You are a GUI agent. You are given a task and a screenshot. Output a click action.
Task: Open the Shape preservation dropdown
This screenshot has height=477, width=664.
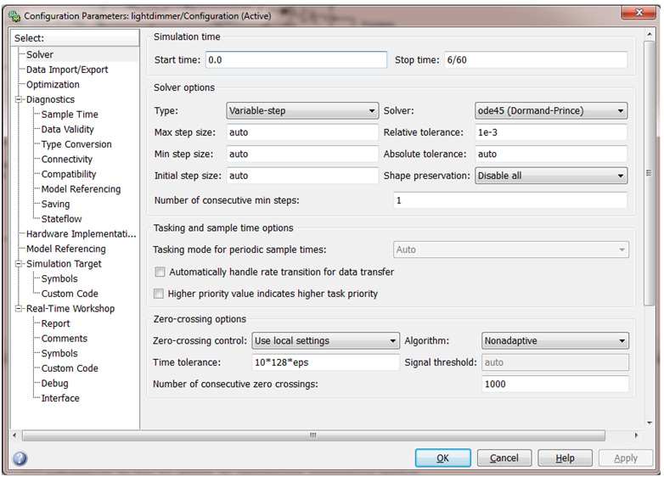[x=551, y=176]
